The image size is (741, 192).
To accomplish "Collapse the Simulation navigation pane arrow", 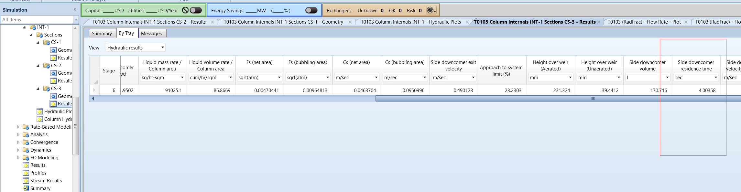I will 75,10.
